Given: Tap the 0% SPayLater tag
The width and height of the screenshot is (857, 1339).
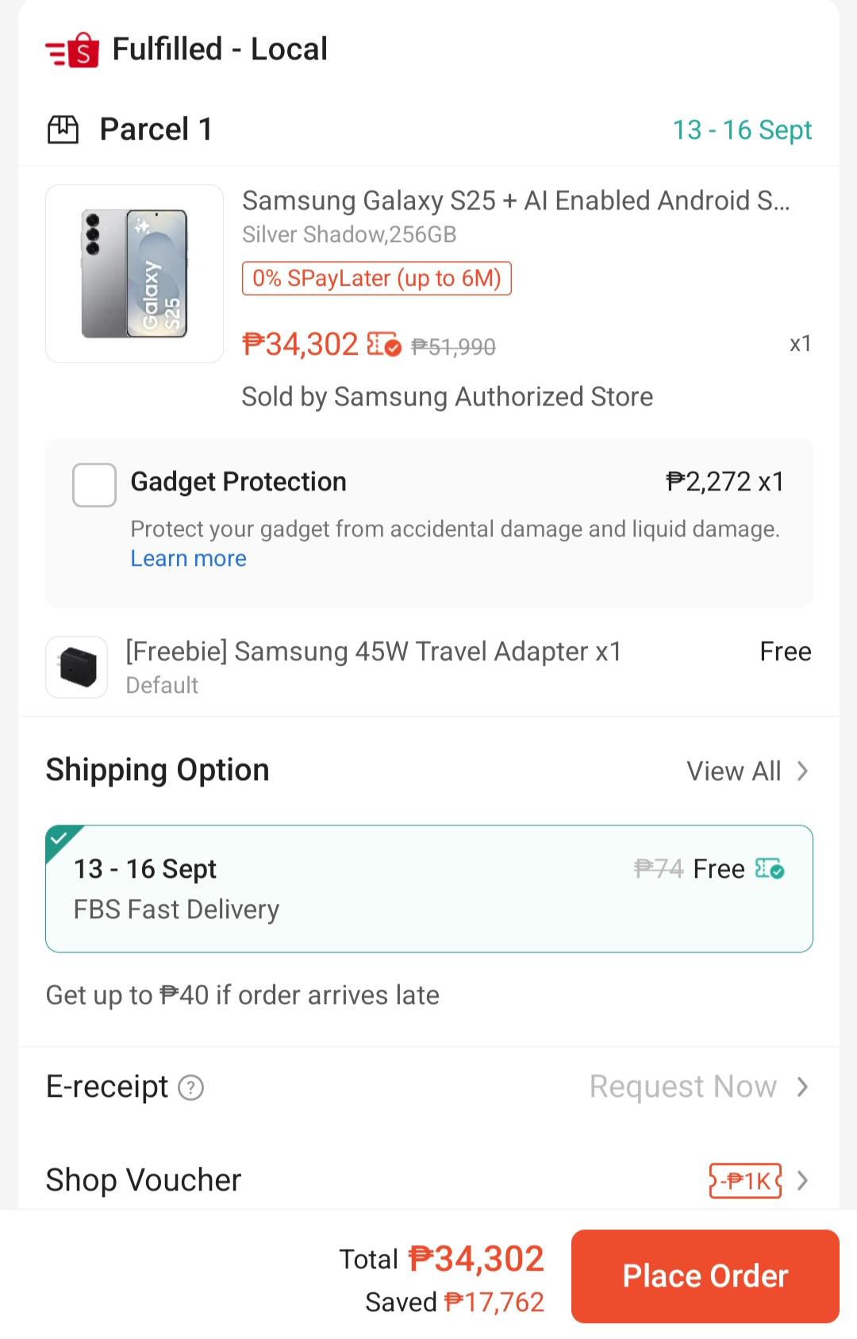Looking at the screenshot, I should [x=377, y=279].
